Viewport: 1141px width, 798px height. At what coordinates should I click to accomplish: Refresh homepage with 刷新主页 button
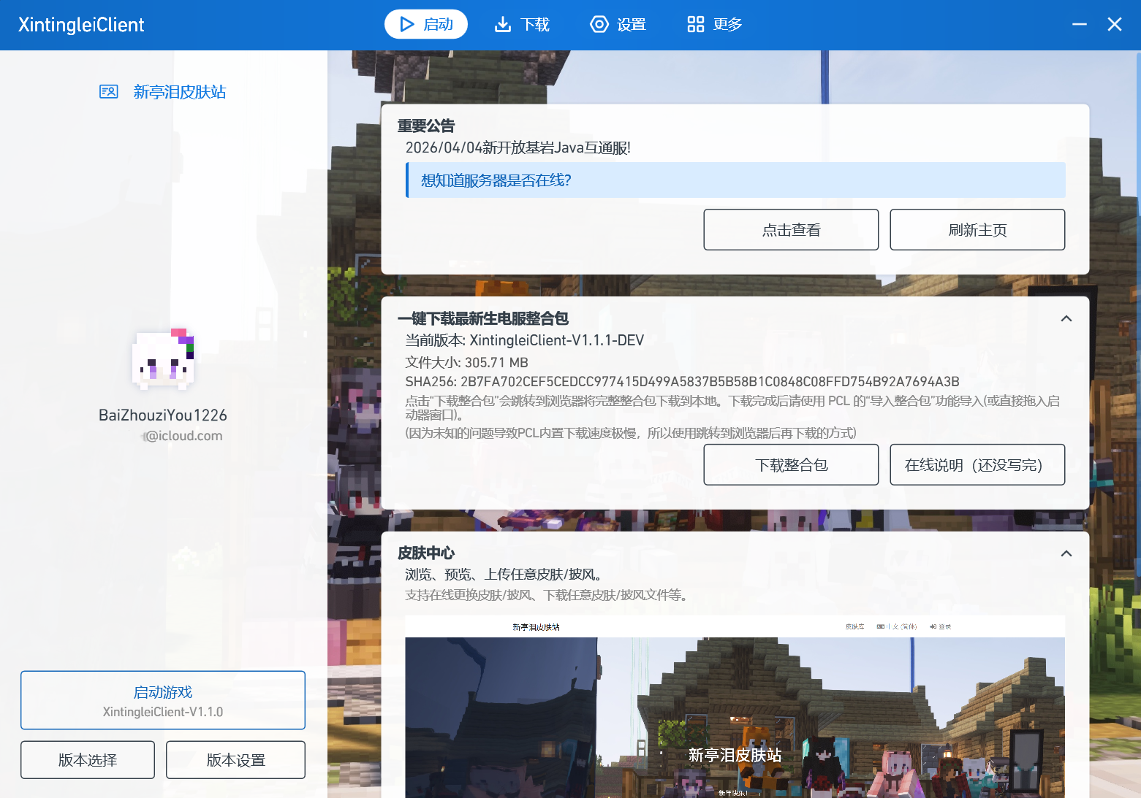[977, 230]
